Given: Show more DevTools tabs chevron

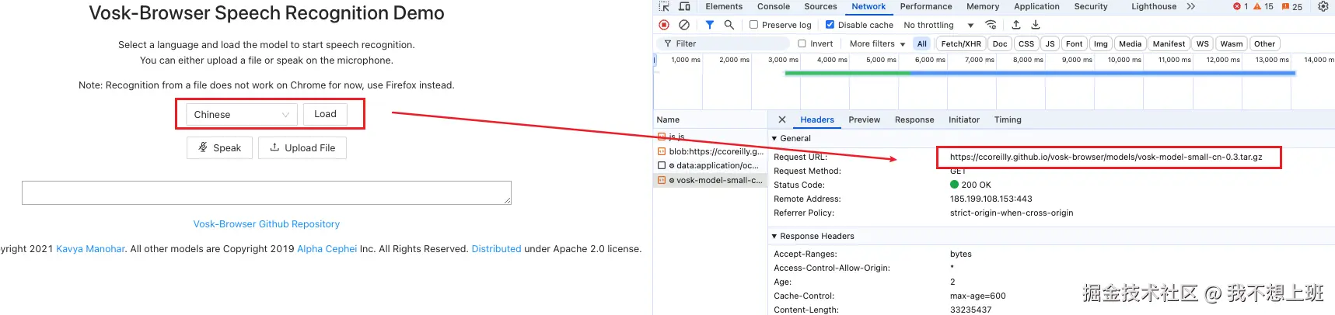Looking at the screenshot, I should [x=1190, y=6].
